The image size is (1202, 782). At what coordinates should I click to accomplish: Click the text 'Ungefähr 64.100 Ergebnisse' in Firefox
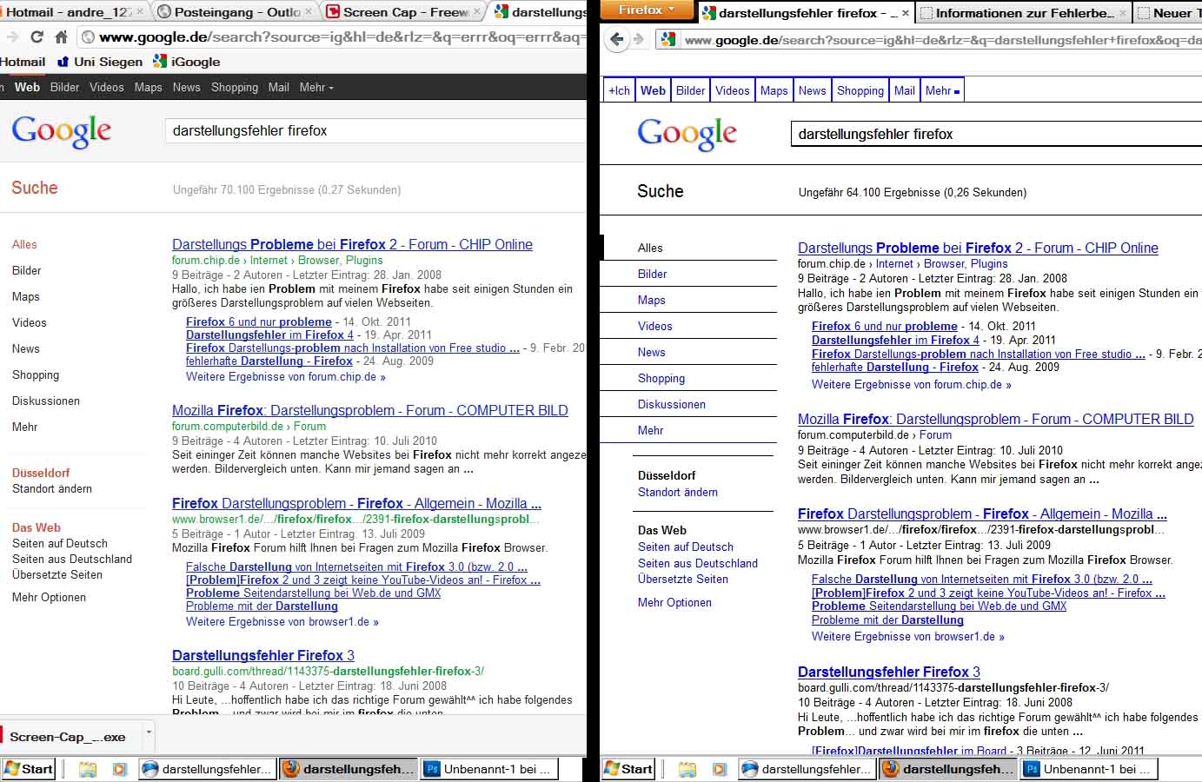869,193
